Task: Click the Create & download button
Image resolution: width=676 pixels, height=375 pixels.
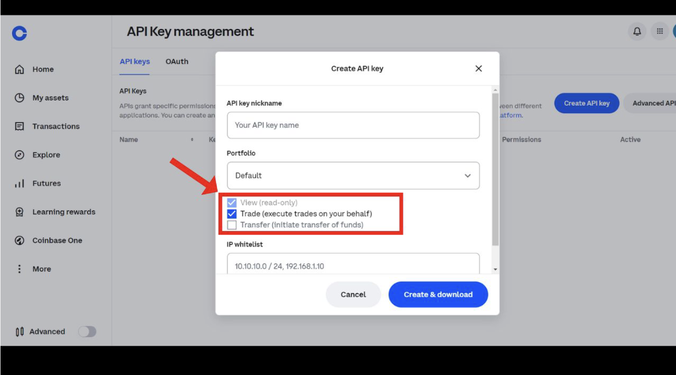Action: click(438, 294)
